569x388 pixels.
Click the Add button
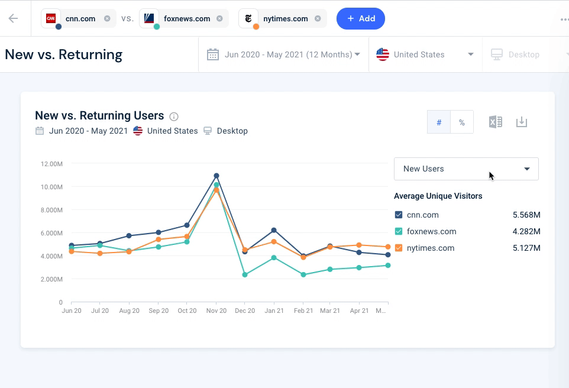pos(360,18)
